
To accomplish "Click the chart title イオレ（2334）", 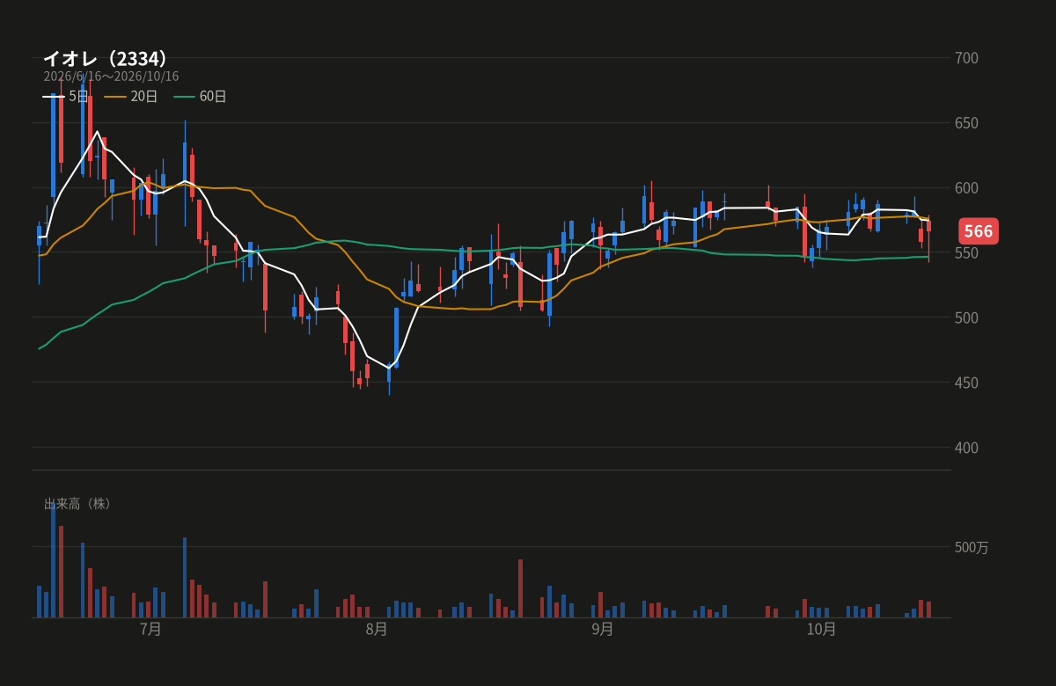I will [106, 59].
